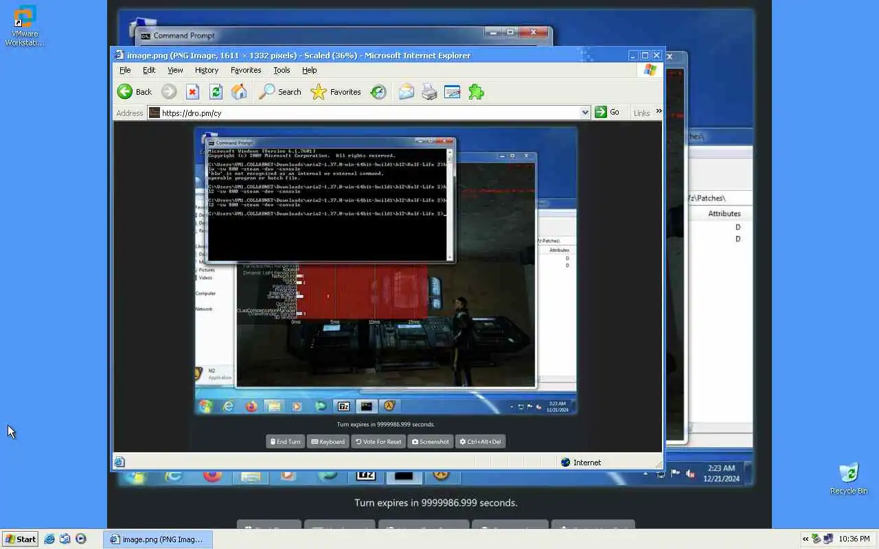Image resolution: width=879 pixels, height=549 pixels.
Task: Open the View menu
Action: pyautogui.click(x=175, y=70)
